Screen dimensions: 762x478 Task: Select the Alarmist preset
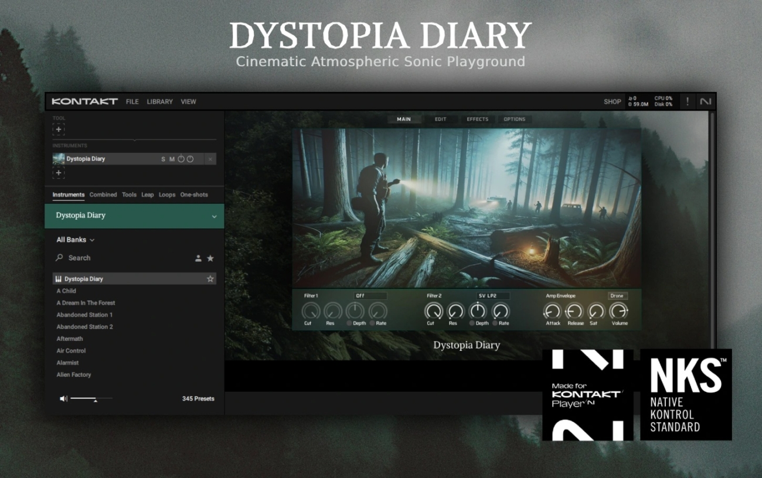point(67,363)
